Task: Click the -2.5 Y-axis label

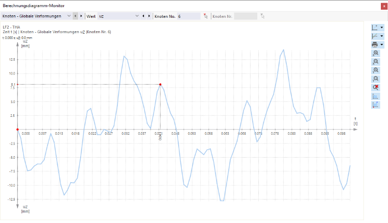Action: 12,143
